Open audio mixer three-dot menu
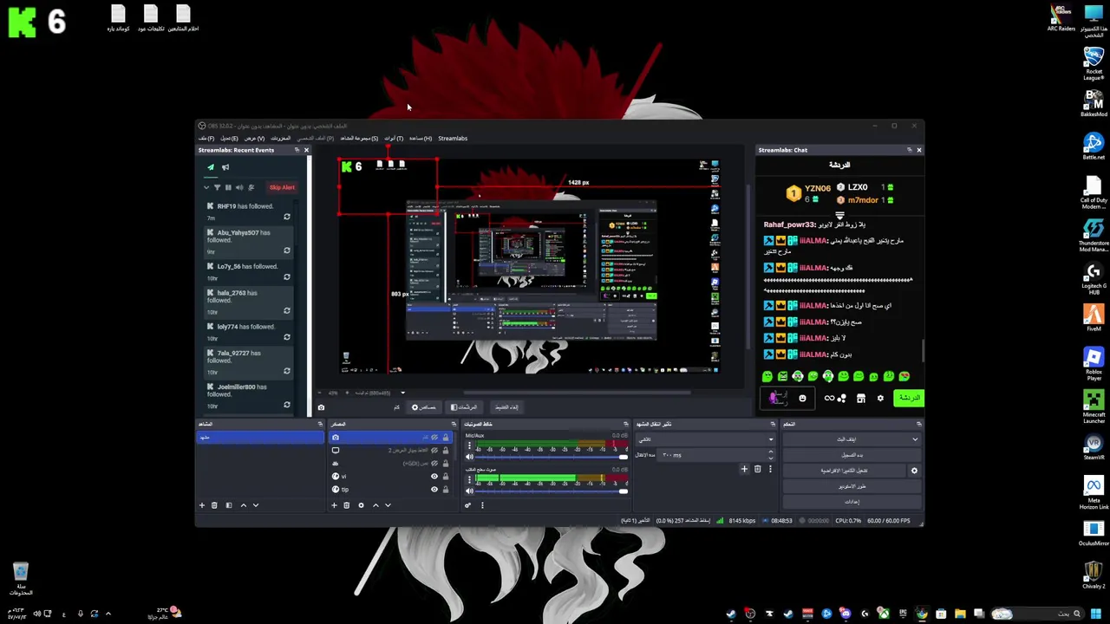Viewport: 1110px width, 624px height. (482, 505)
